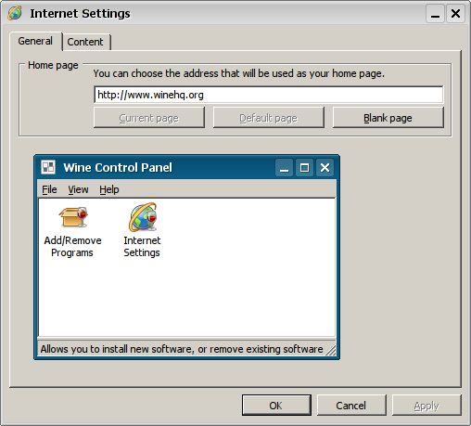Focus the home page address field
Viewport: 471px width, 426px height.
click(x=268, y=95)
